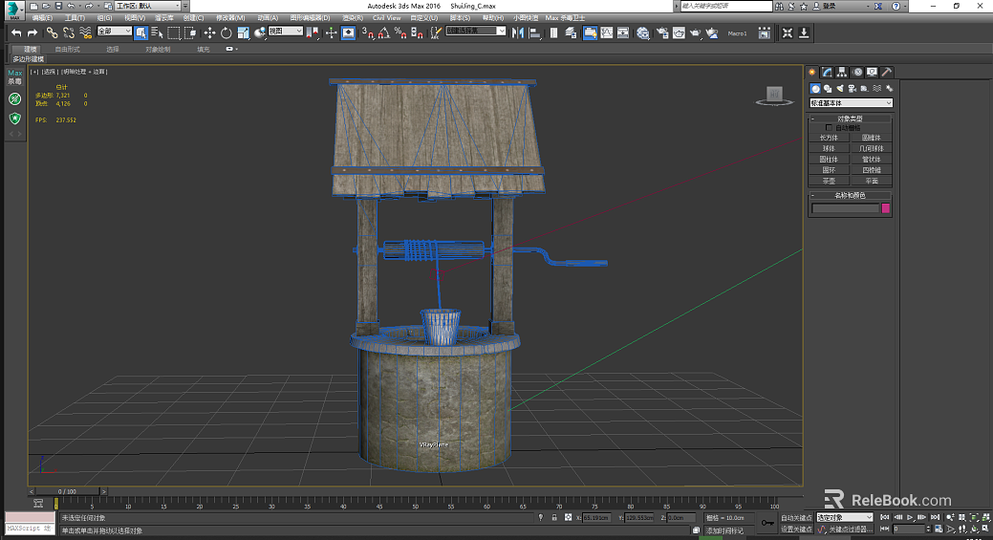Click the Redo arrow in main toolbar

32,32
